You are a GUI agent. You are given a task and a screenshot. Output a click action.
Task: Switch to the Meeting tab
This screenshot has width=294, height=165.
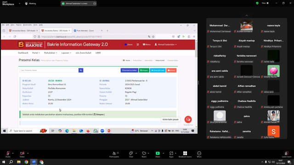tap(30, 3)
